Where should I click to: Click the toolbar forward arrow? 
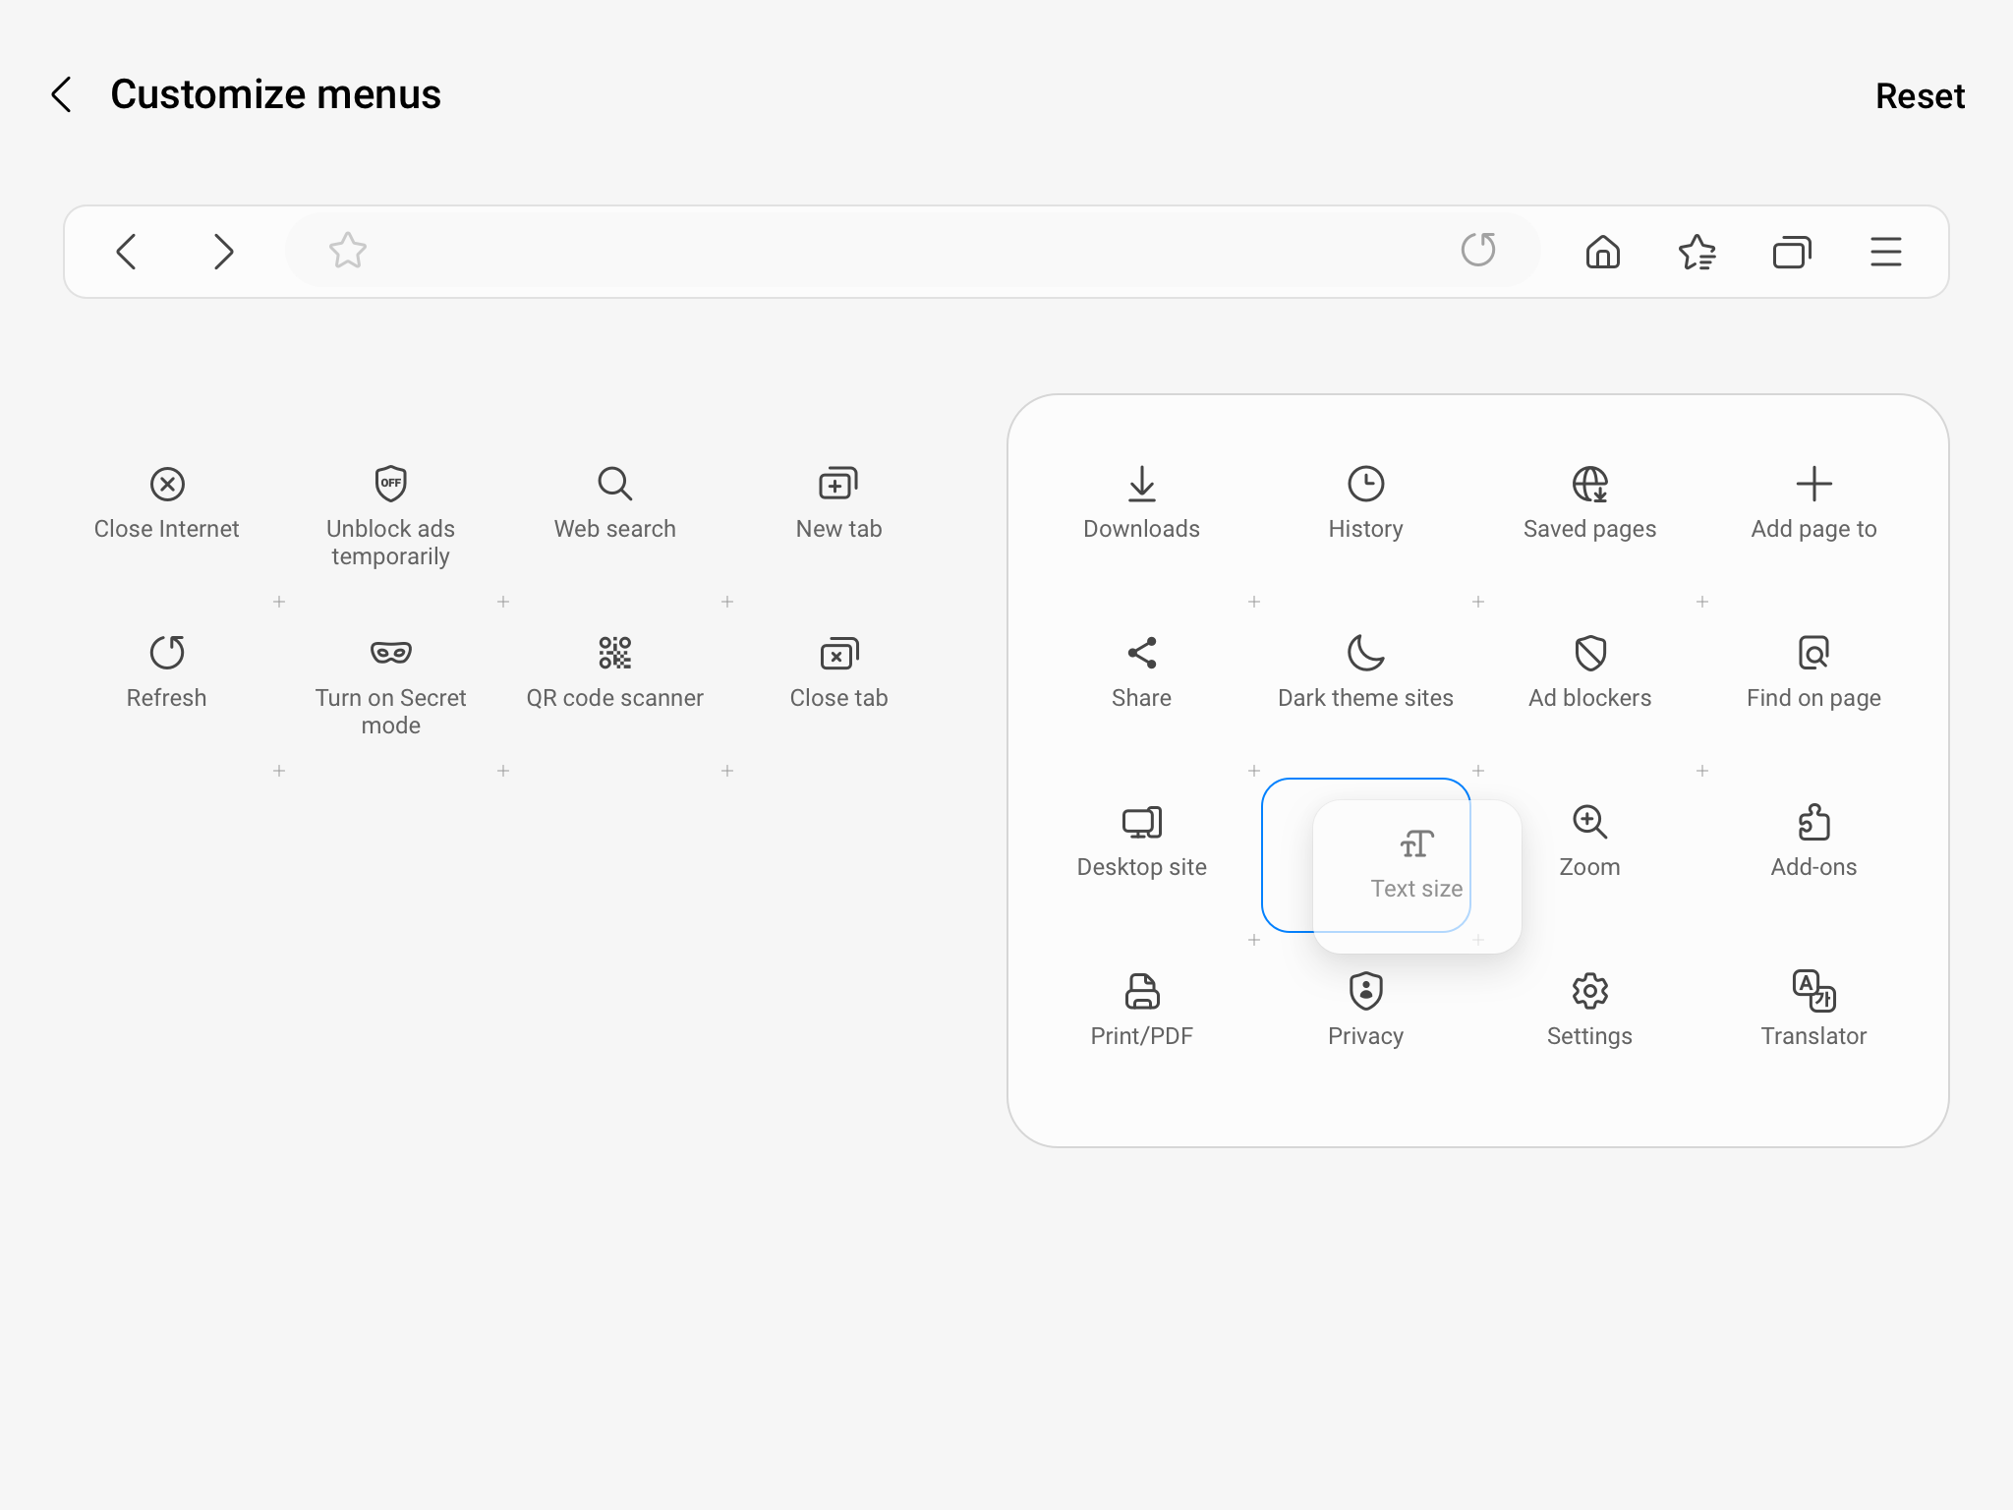click(224, 252)
